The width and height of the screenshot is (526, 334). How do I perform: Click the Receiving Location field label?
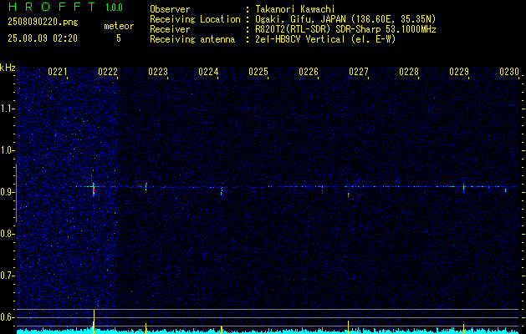click(x=195, y=19)
